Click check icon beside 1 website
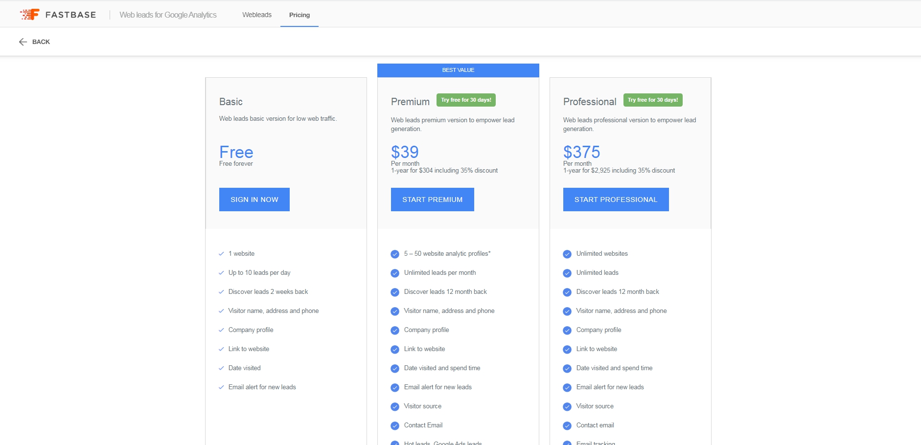This screenshot has height=445, width=921. point(221,254)
